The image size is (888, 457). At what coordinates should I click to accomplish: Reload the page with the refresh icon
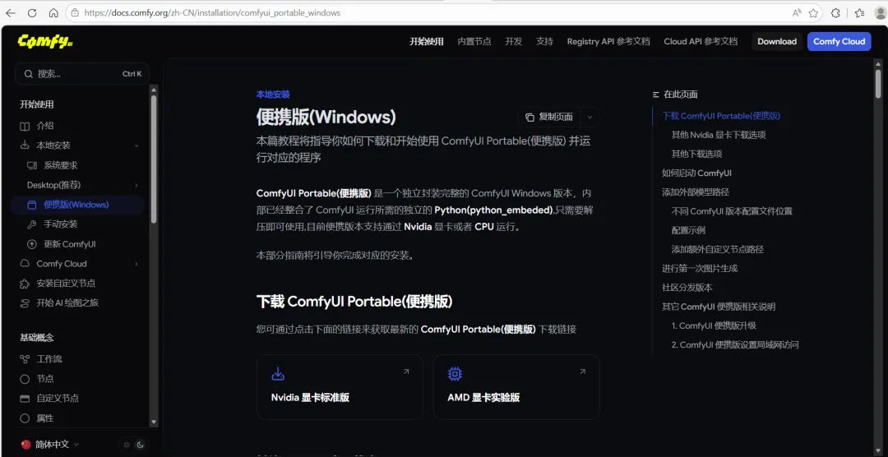point(32,12)
